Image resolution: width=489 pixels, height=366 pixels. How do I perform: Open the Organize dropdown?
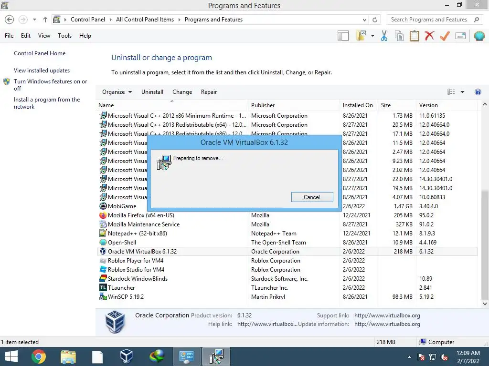click(x=117, y=92)
